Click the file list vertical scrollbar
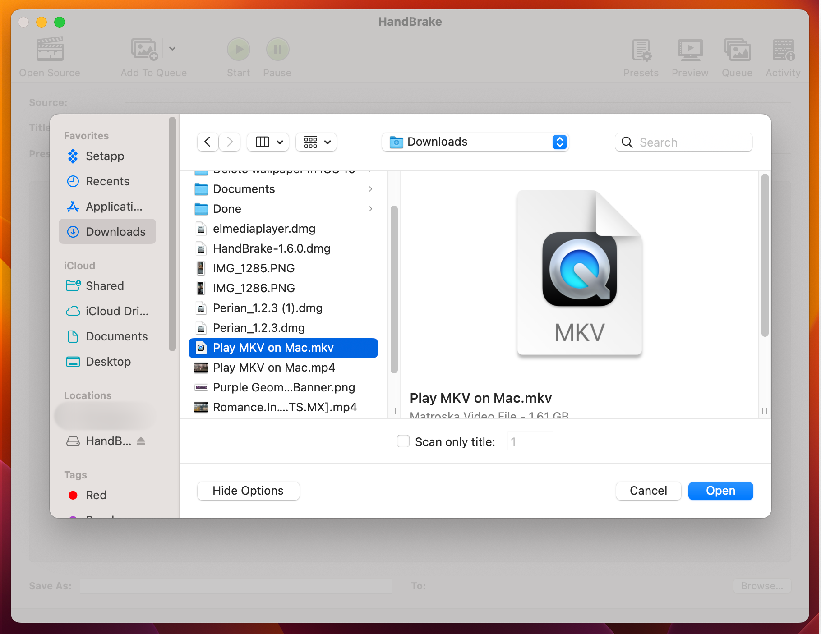The width and height of the screenshot is (821, 634). 394,289
